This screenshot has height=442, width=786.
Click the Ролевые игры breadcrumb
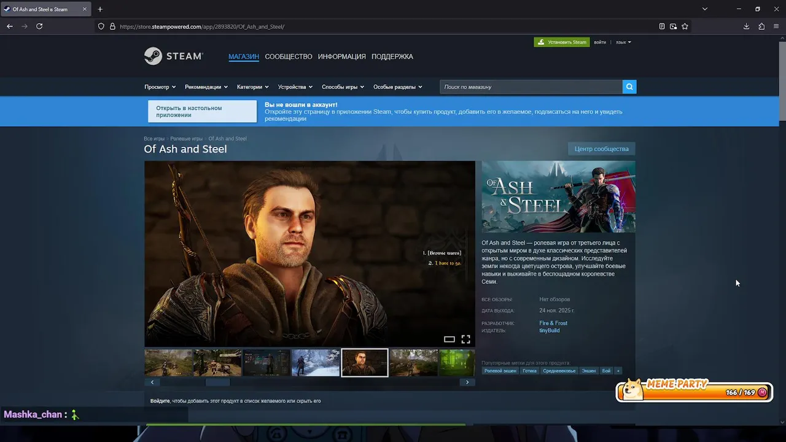click(186, 139)
